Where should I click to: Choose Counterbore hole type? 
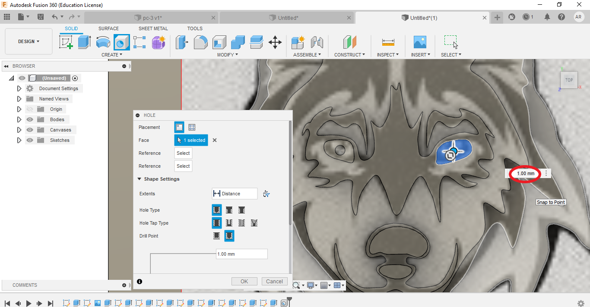pyautogui.click(x=229, y=210)
